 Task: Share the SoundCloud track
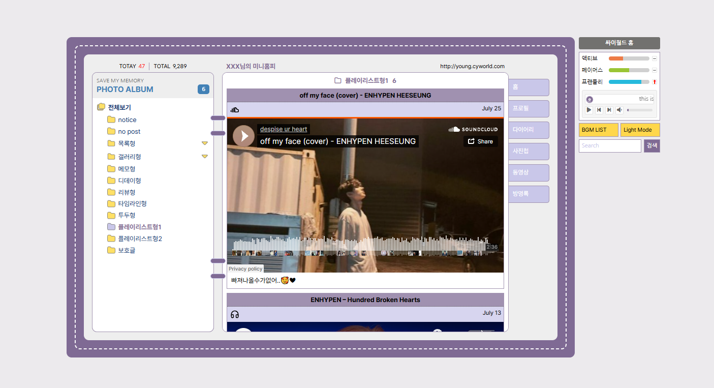(x=480, y=141)
